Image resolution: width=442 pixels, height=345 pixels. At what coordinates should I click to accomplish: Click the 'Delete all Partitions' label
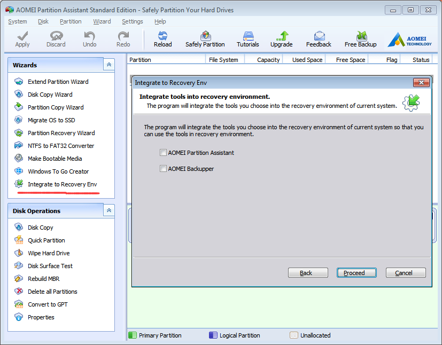52,292
